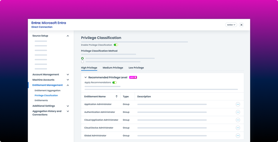Switch to the High Privilege tab

(x=89, y=68)
